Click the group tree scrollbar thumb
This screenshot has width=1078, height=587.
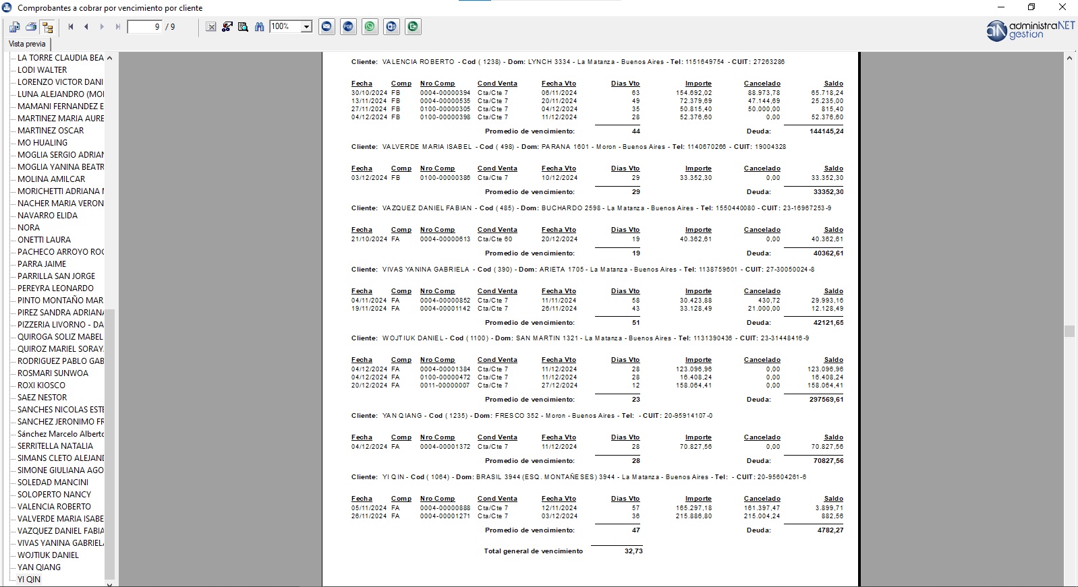coord(109,445)
